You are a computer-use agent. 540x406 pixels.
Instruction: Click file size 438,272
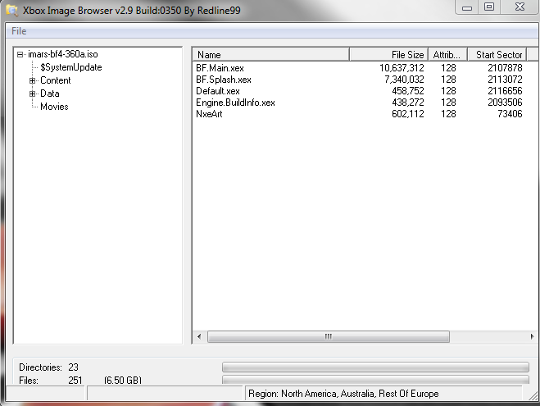(408, 103)
